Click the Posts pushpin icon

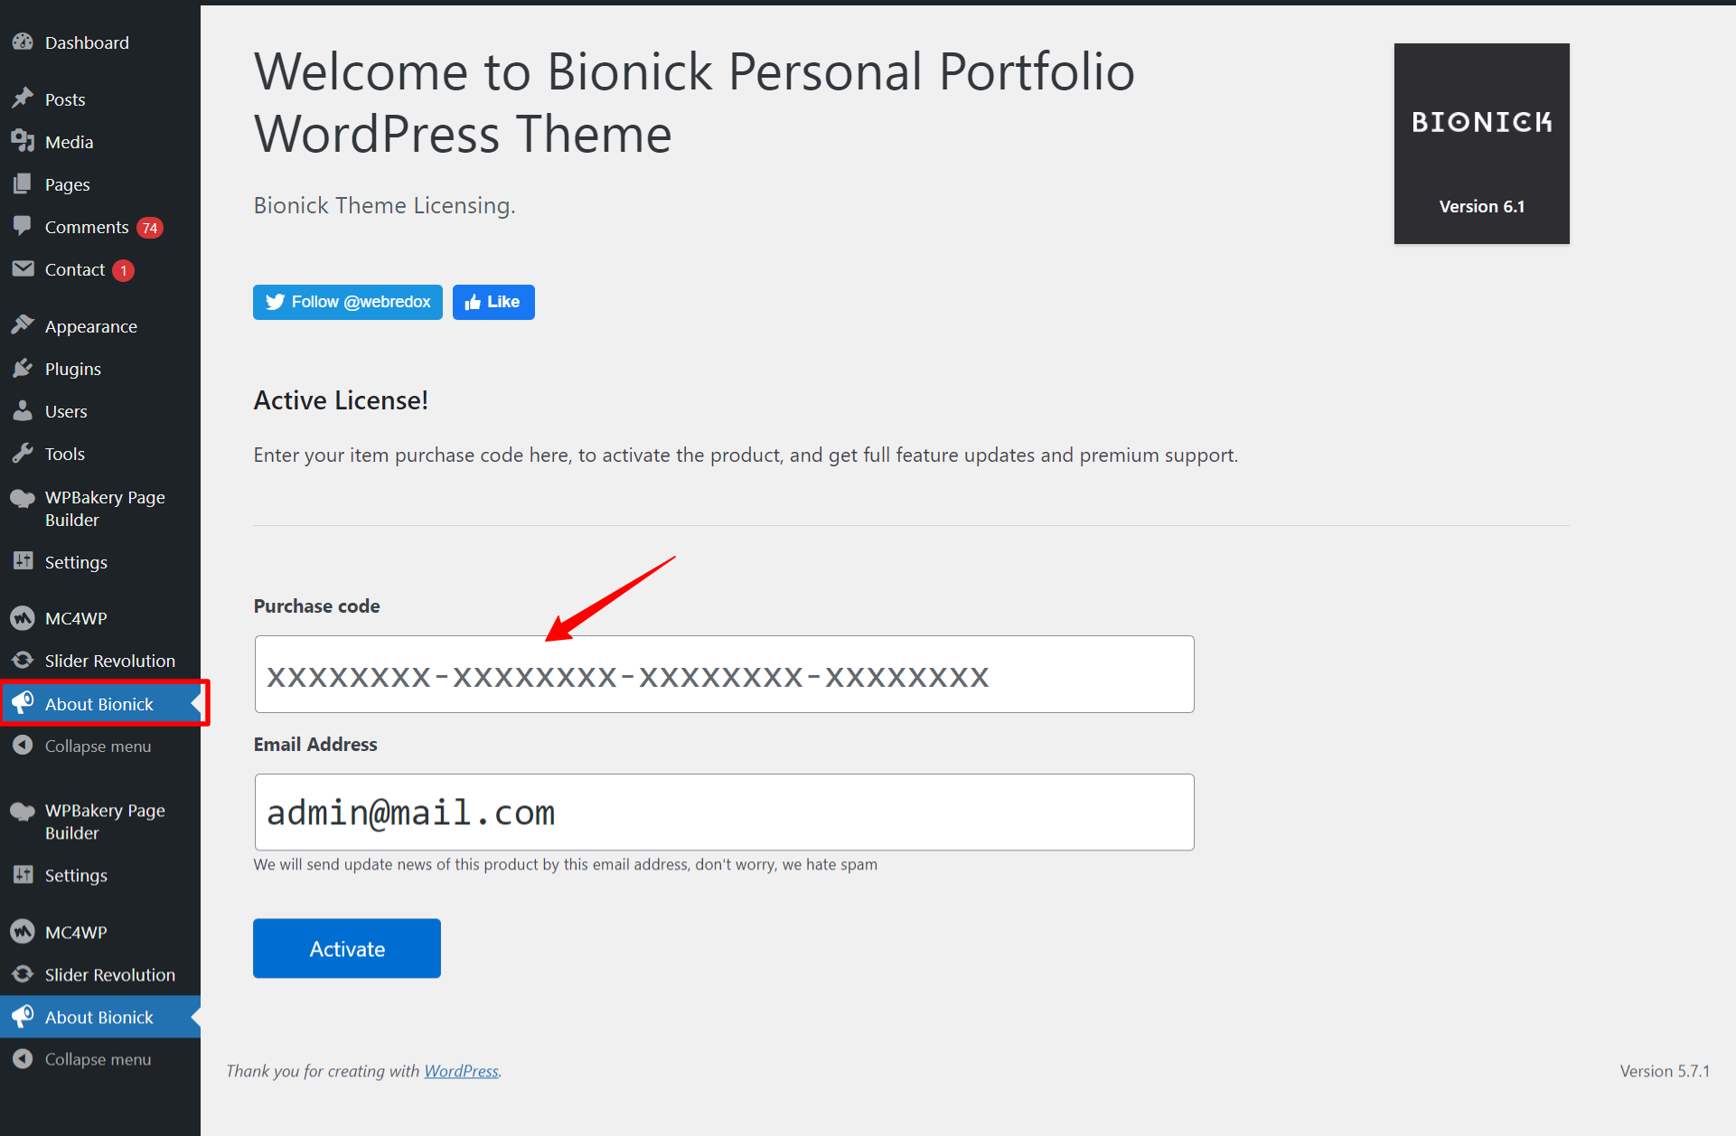(x=23, y=98)
